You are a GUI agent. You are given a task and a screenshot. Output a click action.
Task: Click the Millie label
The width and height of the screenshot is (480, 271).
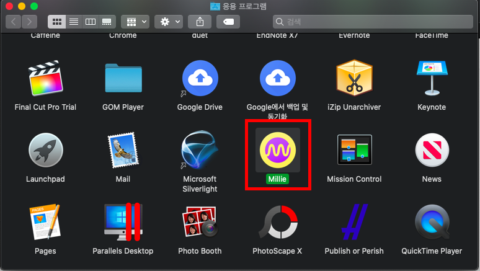tap(277, 179)
